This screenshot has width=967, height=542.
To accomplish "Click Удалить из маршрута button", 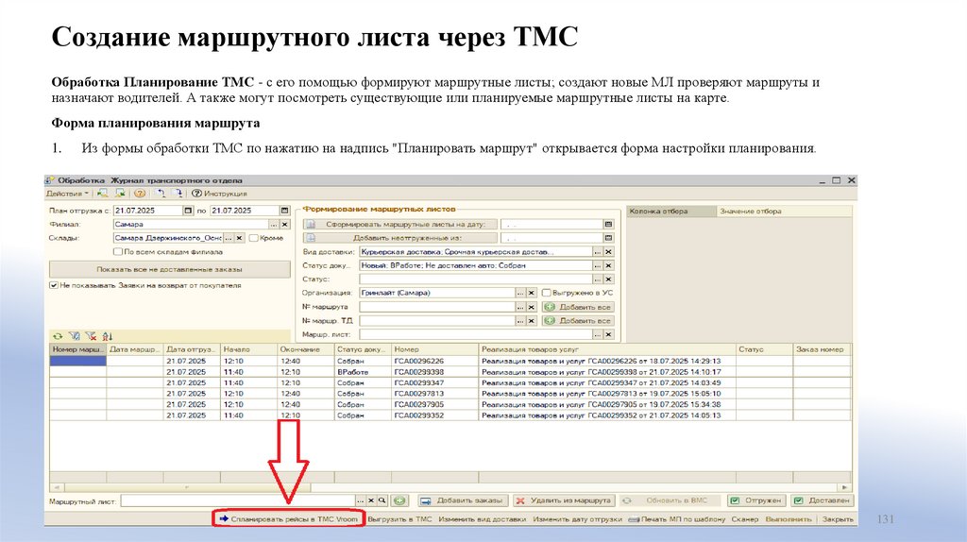I will [x=564, y=500].
